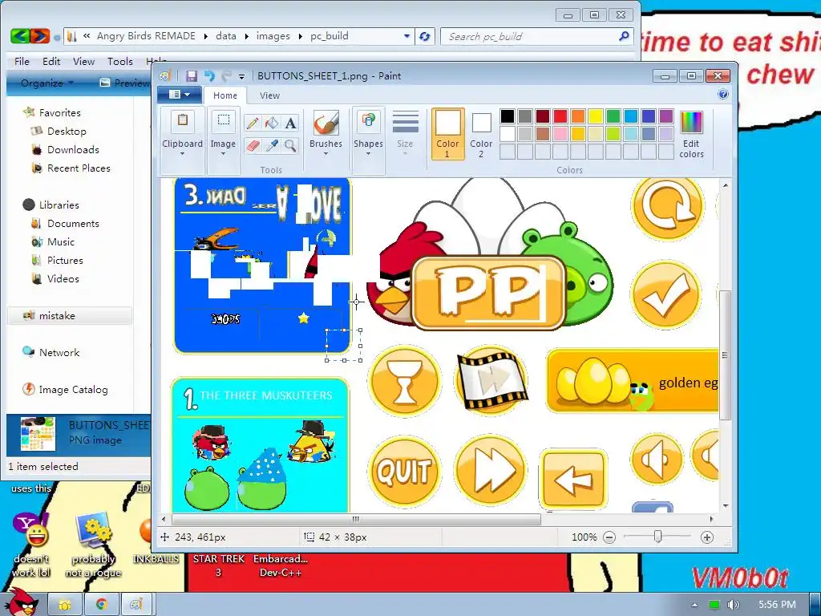This screenshot has height=616, width=821.
Task: Pick the red color swatch
Action: (x=560, y=115)
